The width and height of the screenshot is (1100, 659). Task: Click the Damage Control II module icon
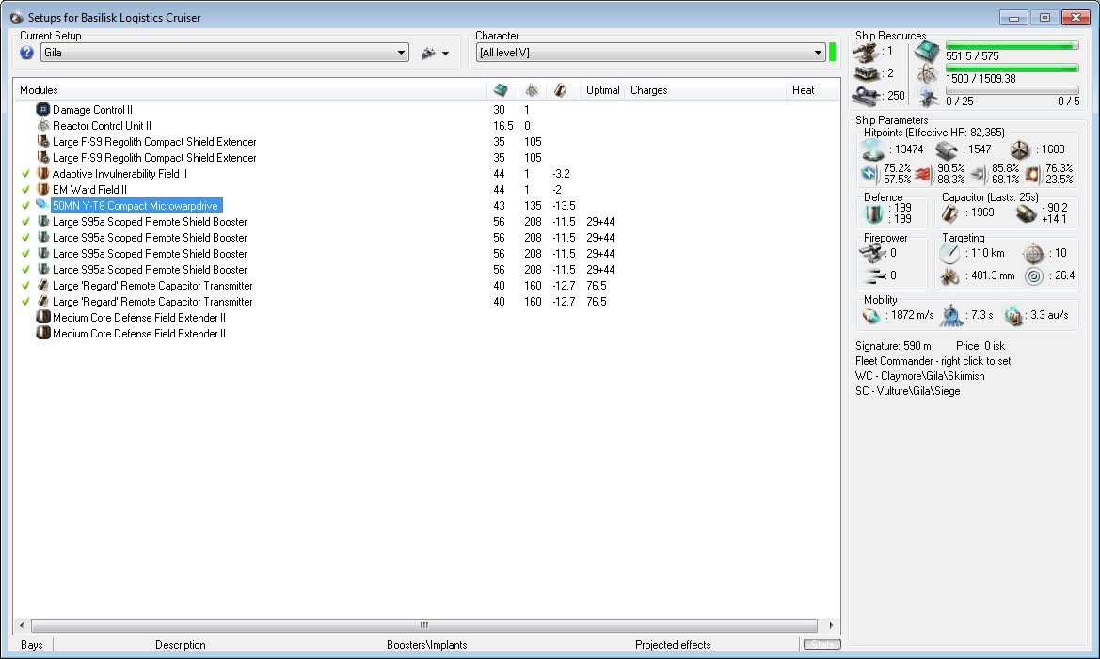(42, 109)
